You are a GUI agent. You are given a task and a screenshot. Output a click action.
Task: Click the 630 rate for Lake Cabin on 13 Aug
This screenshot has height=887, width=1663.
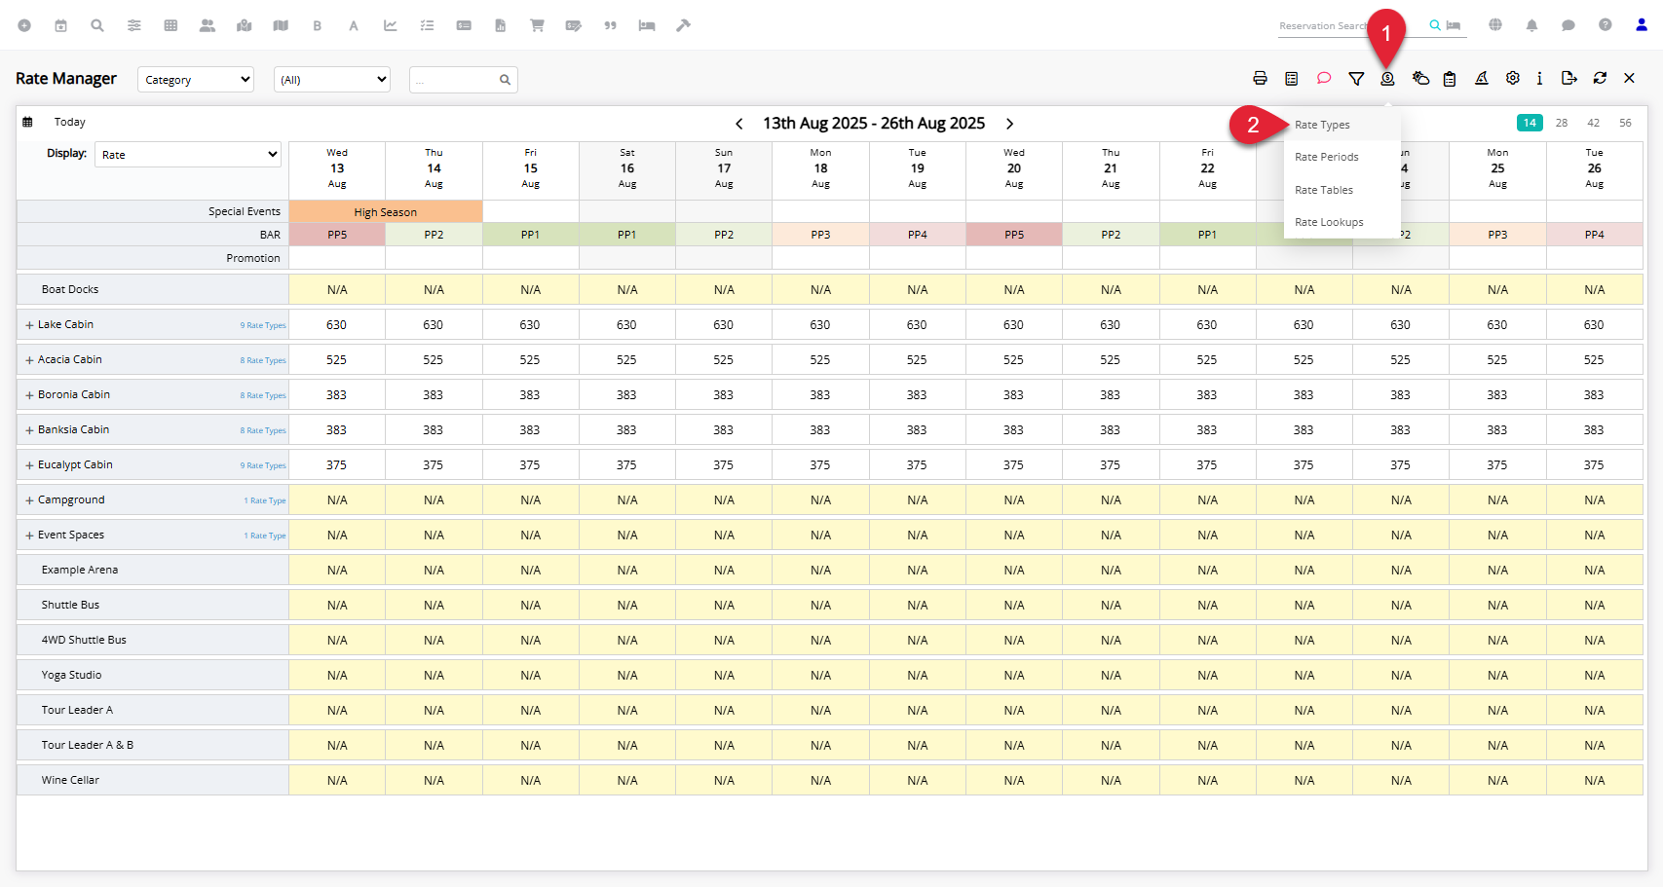coord(337,325)
